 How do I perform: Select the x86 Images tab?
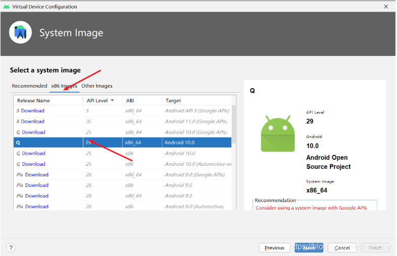point(64,86)
